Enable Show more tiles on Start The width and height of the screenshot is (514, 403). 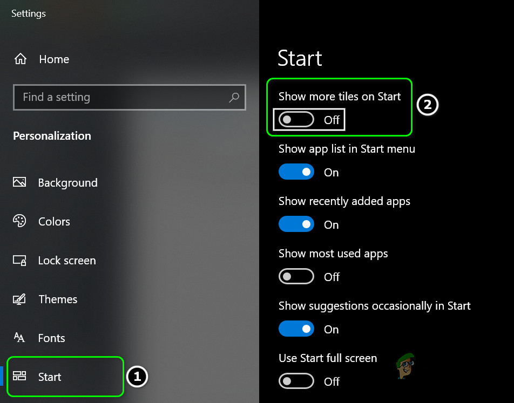coord(296,120)
